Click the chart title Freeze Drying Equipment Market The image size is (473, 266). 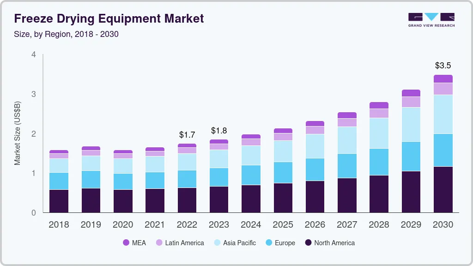tap(109, 18)
